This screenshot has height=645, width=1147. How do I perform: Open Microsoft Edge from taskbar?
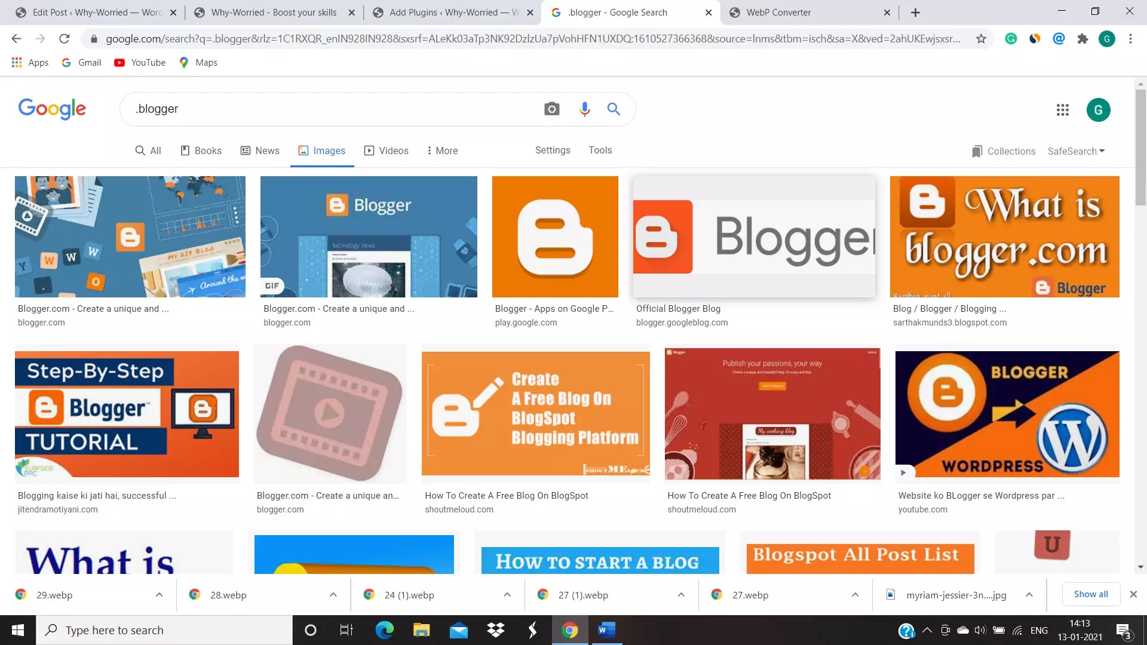pos(384,630)
